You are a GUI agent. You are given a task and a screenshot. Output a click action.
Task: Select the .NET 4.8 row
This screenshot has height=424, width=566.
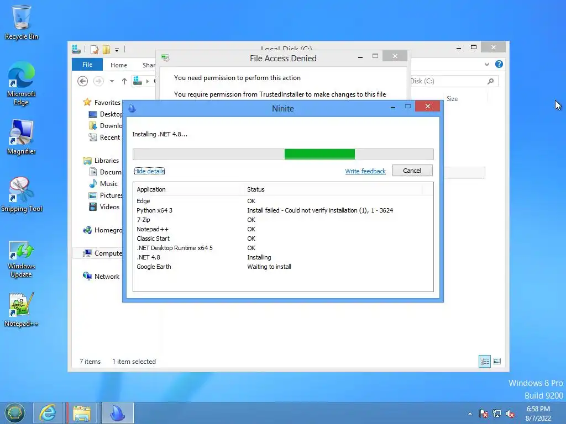coord(283,257)
